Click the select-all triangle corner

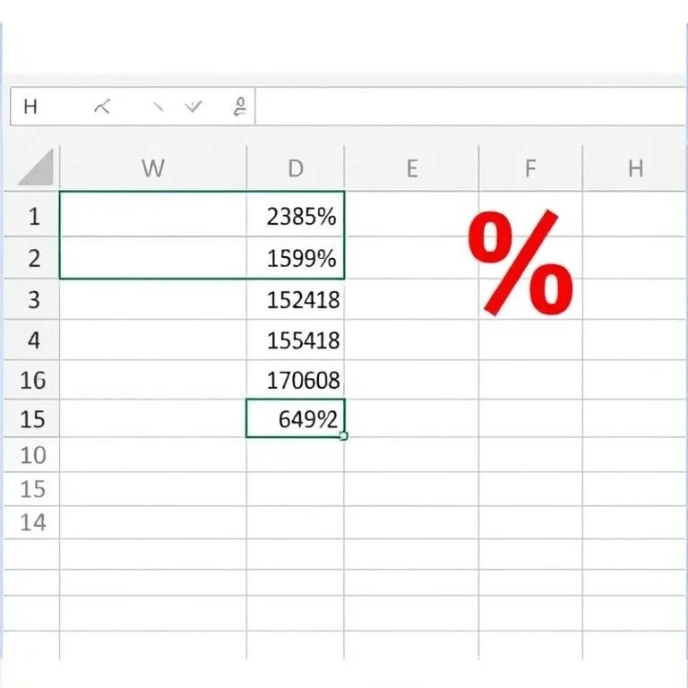tap(36, 168)
